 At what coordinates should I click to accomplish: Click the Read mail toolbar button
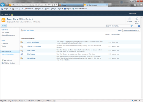point(28,9)
